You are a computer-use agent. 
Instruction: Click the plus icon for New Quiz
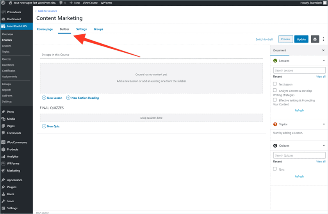coord(44,126)
